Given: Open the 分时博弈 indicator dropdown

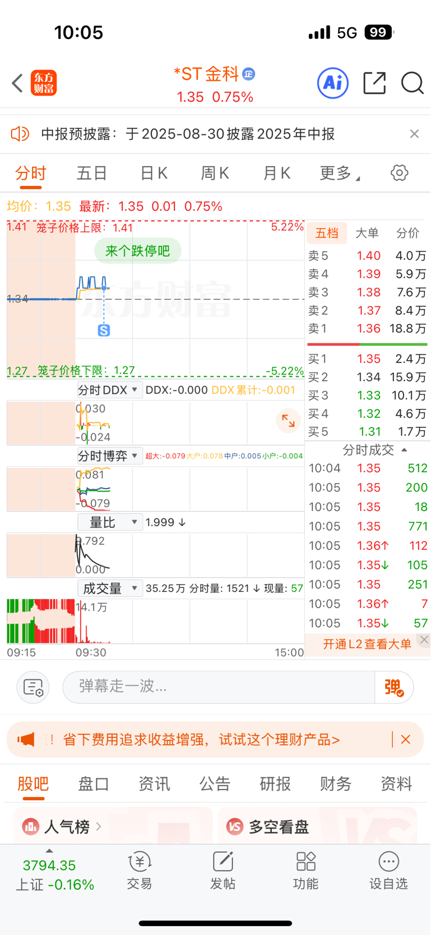Looking at the screenshot, I should (109, 456).
